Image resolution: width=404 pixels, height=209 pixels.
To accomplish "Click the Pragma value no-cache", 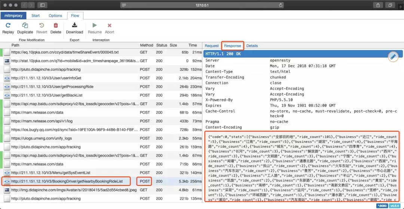I will 279,122.
